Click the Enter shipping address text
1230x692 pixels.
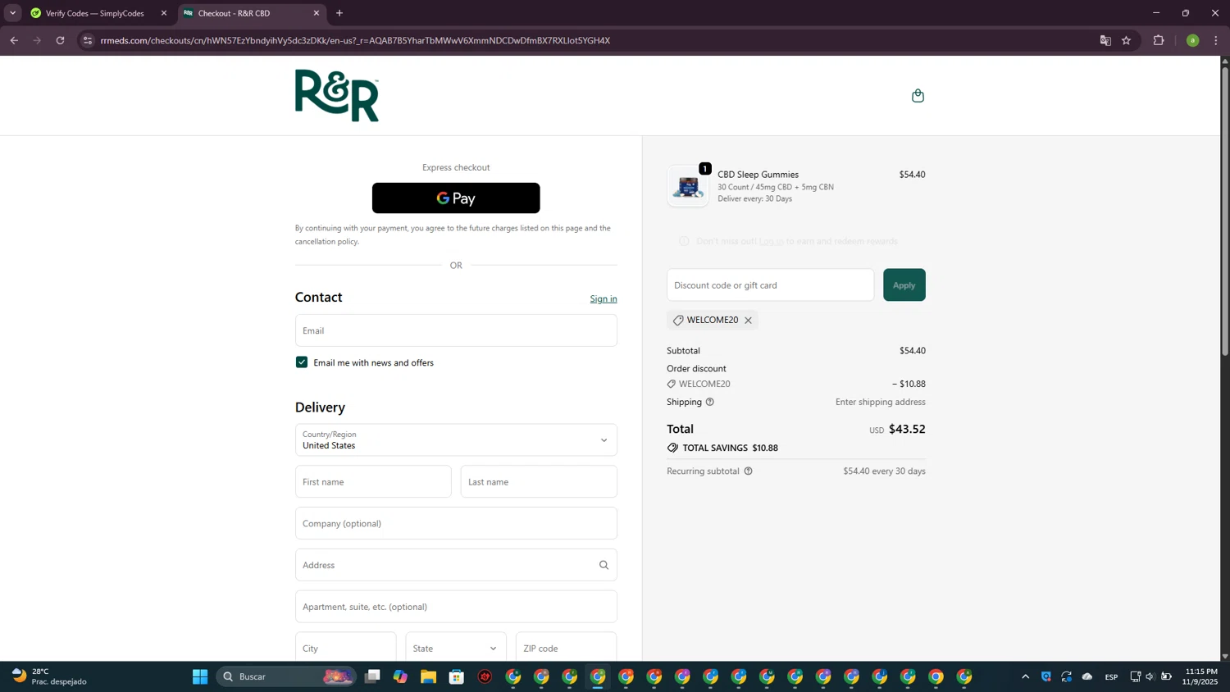tap(881, 402)
